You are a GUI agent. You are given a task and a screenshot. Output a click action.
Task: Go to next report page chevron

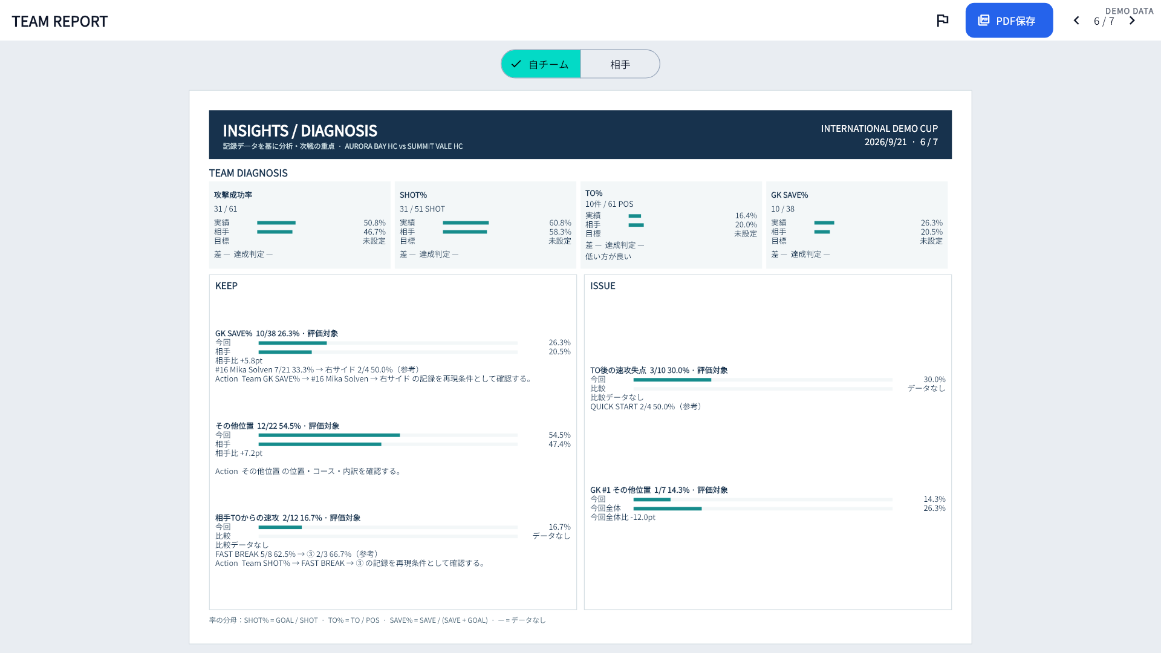coord(1132,21)
